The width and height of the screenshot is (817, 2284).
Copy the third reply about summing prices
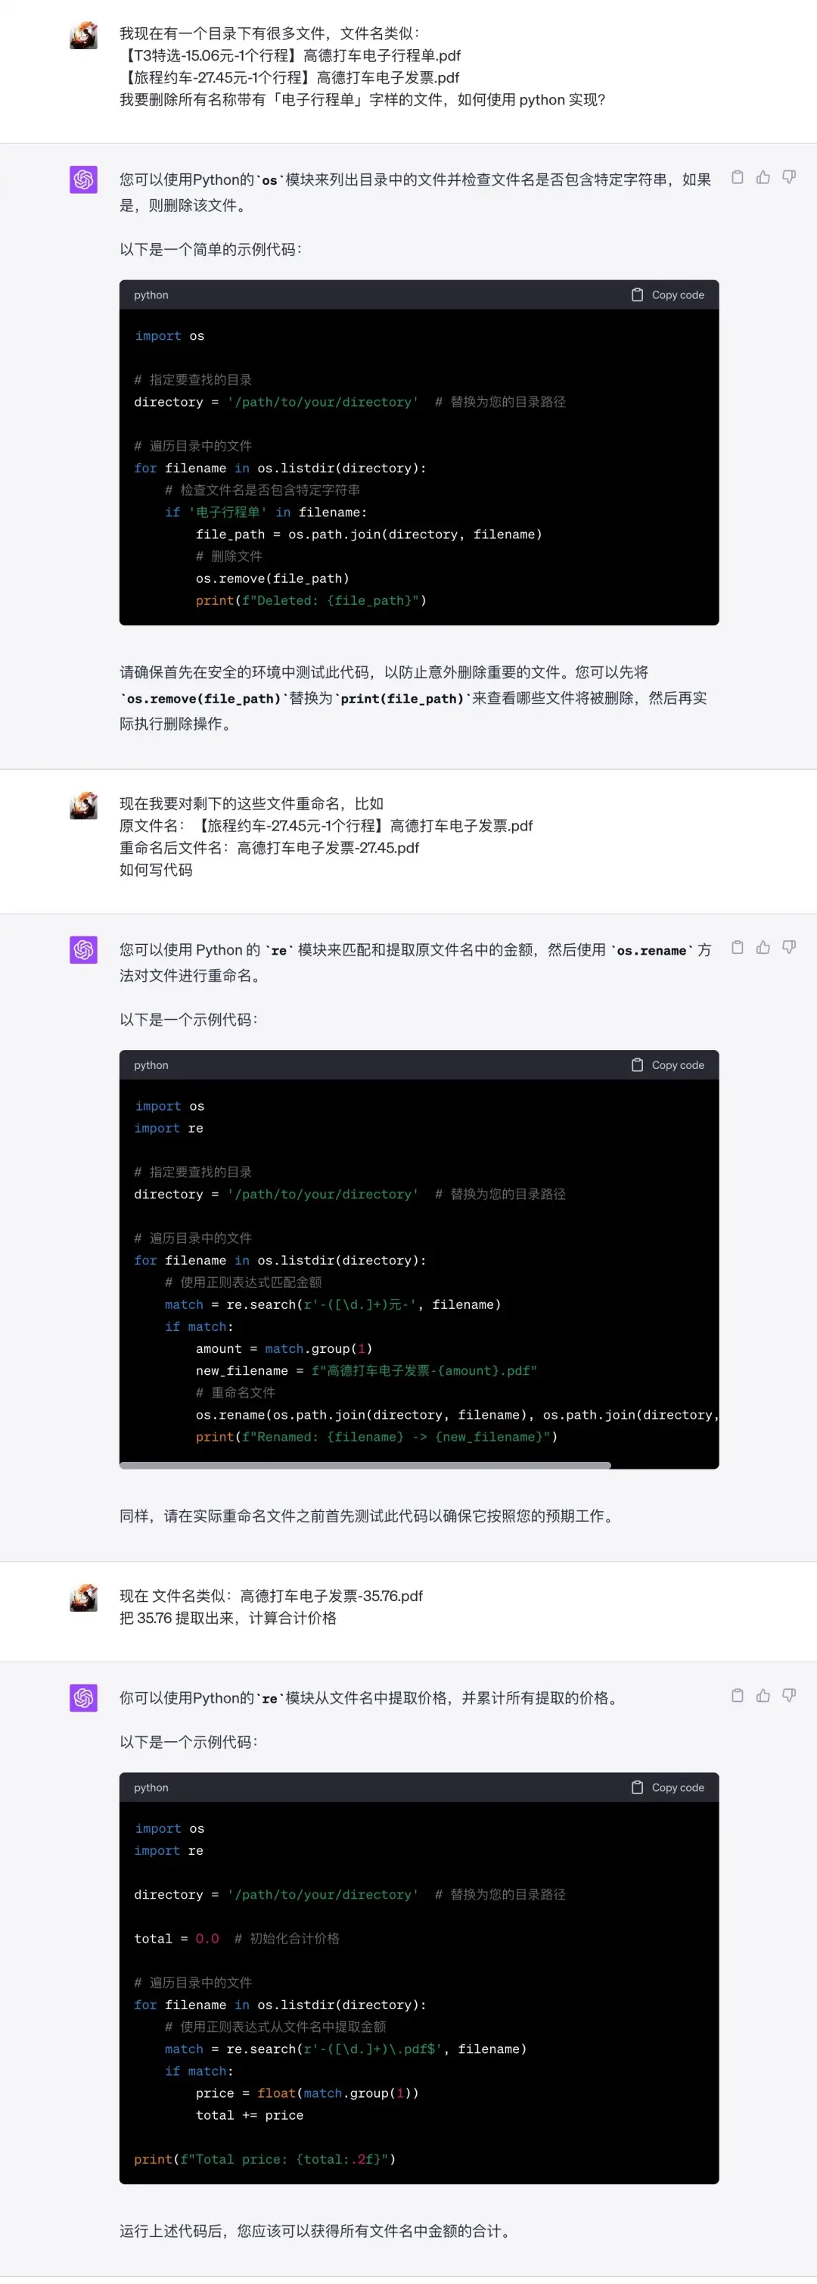738,1695
